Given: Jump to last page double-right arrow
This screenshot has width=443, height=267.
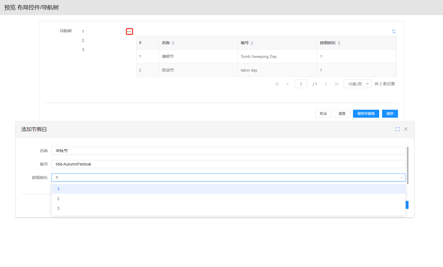Looking at the screenshot, I should [336, 84].
